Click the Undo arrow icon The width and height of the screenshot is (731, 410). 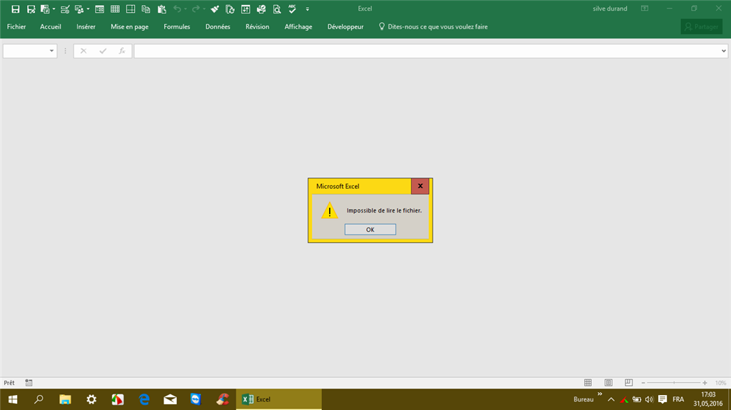[177, 9]
